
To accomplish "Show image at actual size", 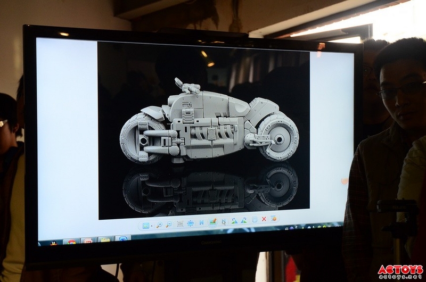I will click(180, 223).
